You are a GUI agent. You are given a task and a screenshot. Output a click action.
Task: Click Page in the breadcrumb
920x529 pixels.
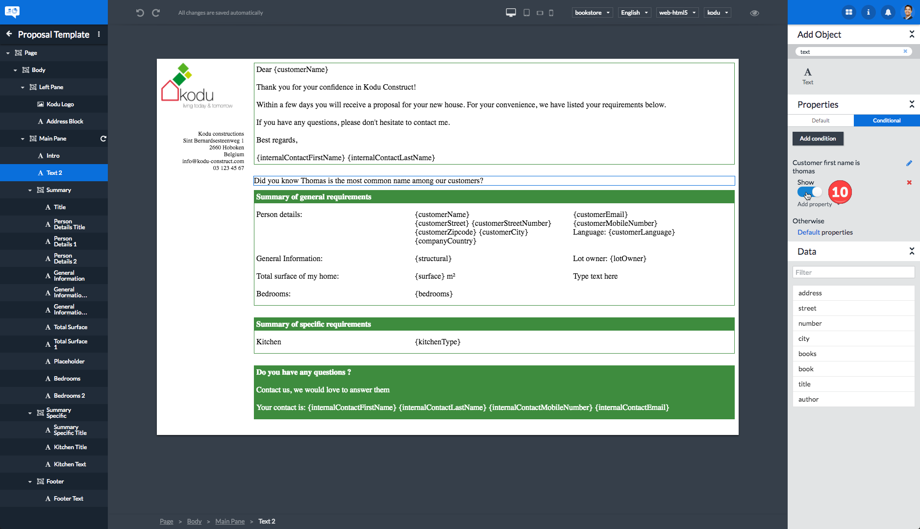(166, 521)
